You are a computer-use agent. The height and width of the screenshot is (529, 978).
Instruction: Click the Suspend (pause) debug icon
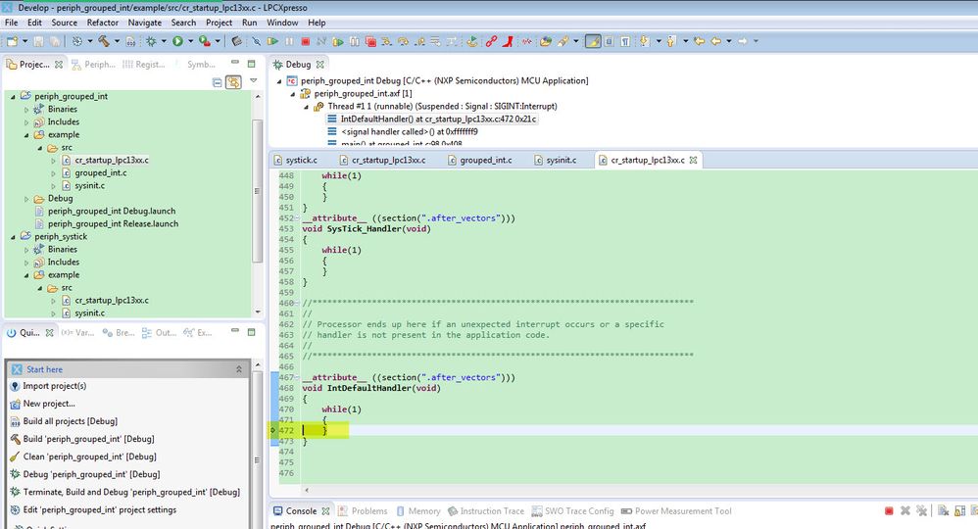(289, 41)
